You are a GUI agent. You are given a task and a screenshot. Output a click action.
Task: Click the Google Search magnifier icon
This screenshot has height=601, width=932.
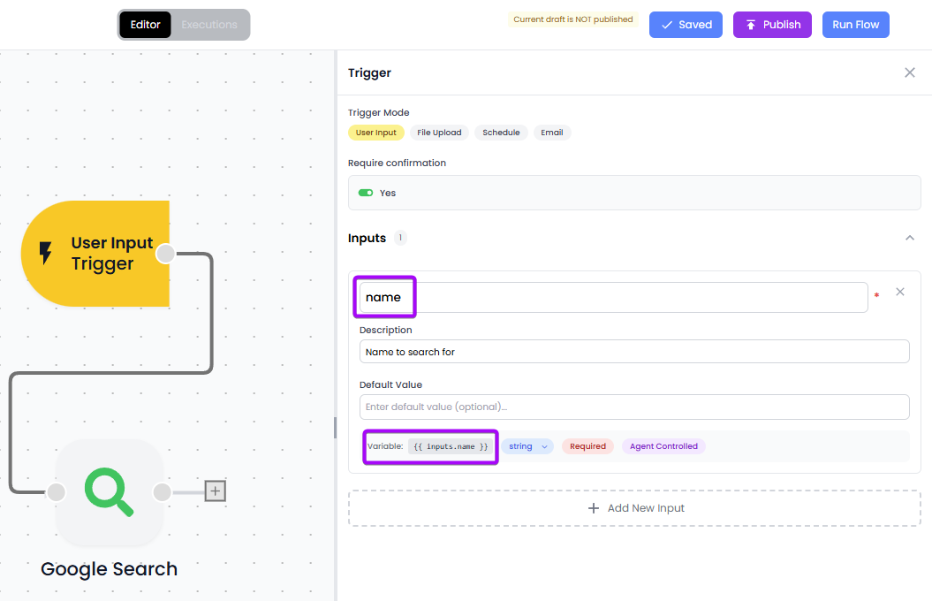click(x=109, y=493)
